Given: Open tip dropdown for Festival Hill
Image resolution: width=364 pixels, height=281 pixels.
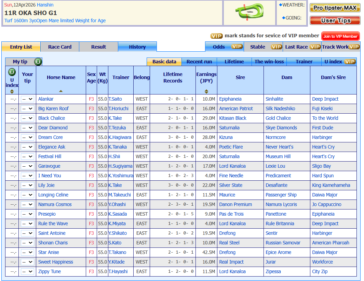Looking at the screenshot, I should [x=27, y=156].
